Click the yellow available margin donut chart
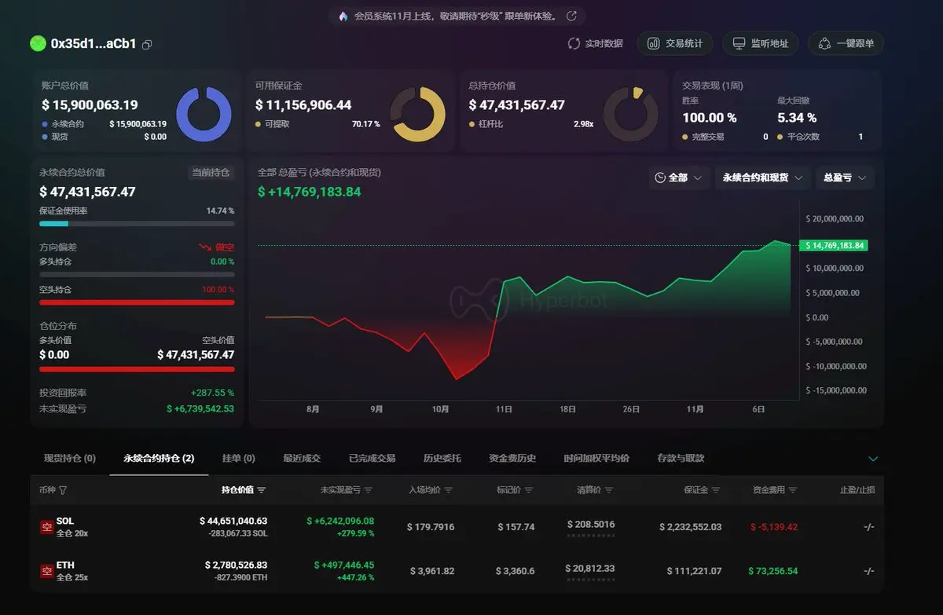 pyautogui.click(x=417, y=114)
